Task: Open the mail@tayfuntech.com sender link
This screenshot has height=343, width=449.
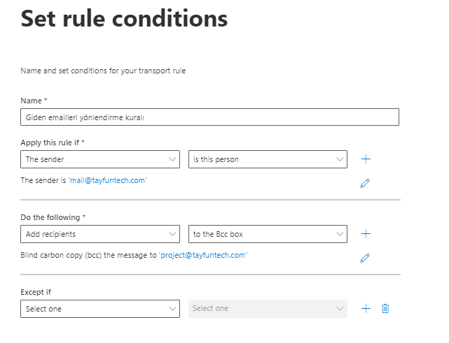Action: pyautogui.click(x=108, y=180)
